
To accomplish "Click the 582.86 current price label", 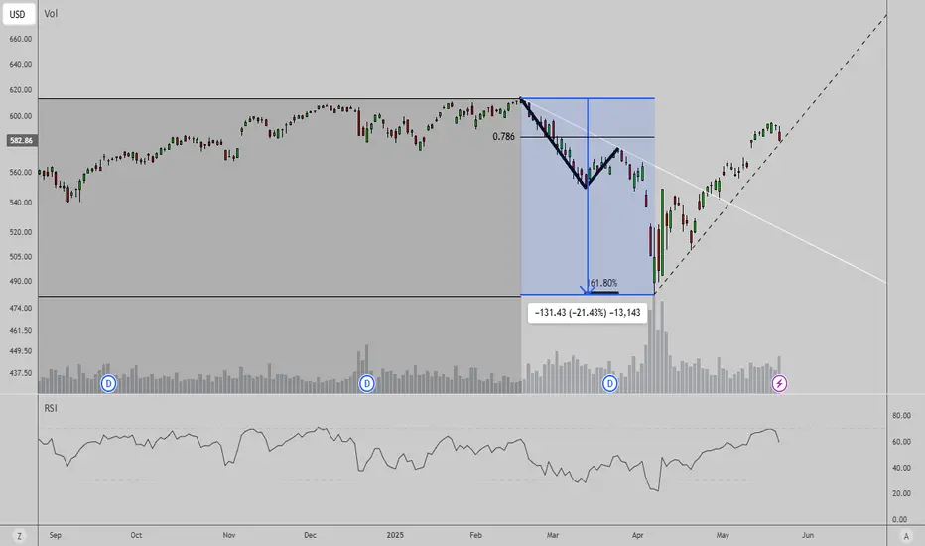I will click(21, 141).
